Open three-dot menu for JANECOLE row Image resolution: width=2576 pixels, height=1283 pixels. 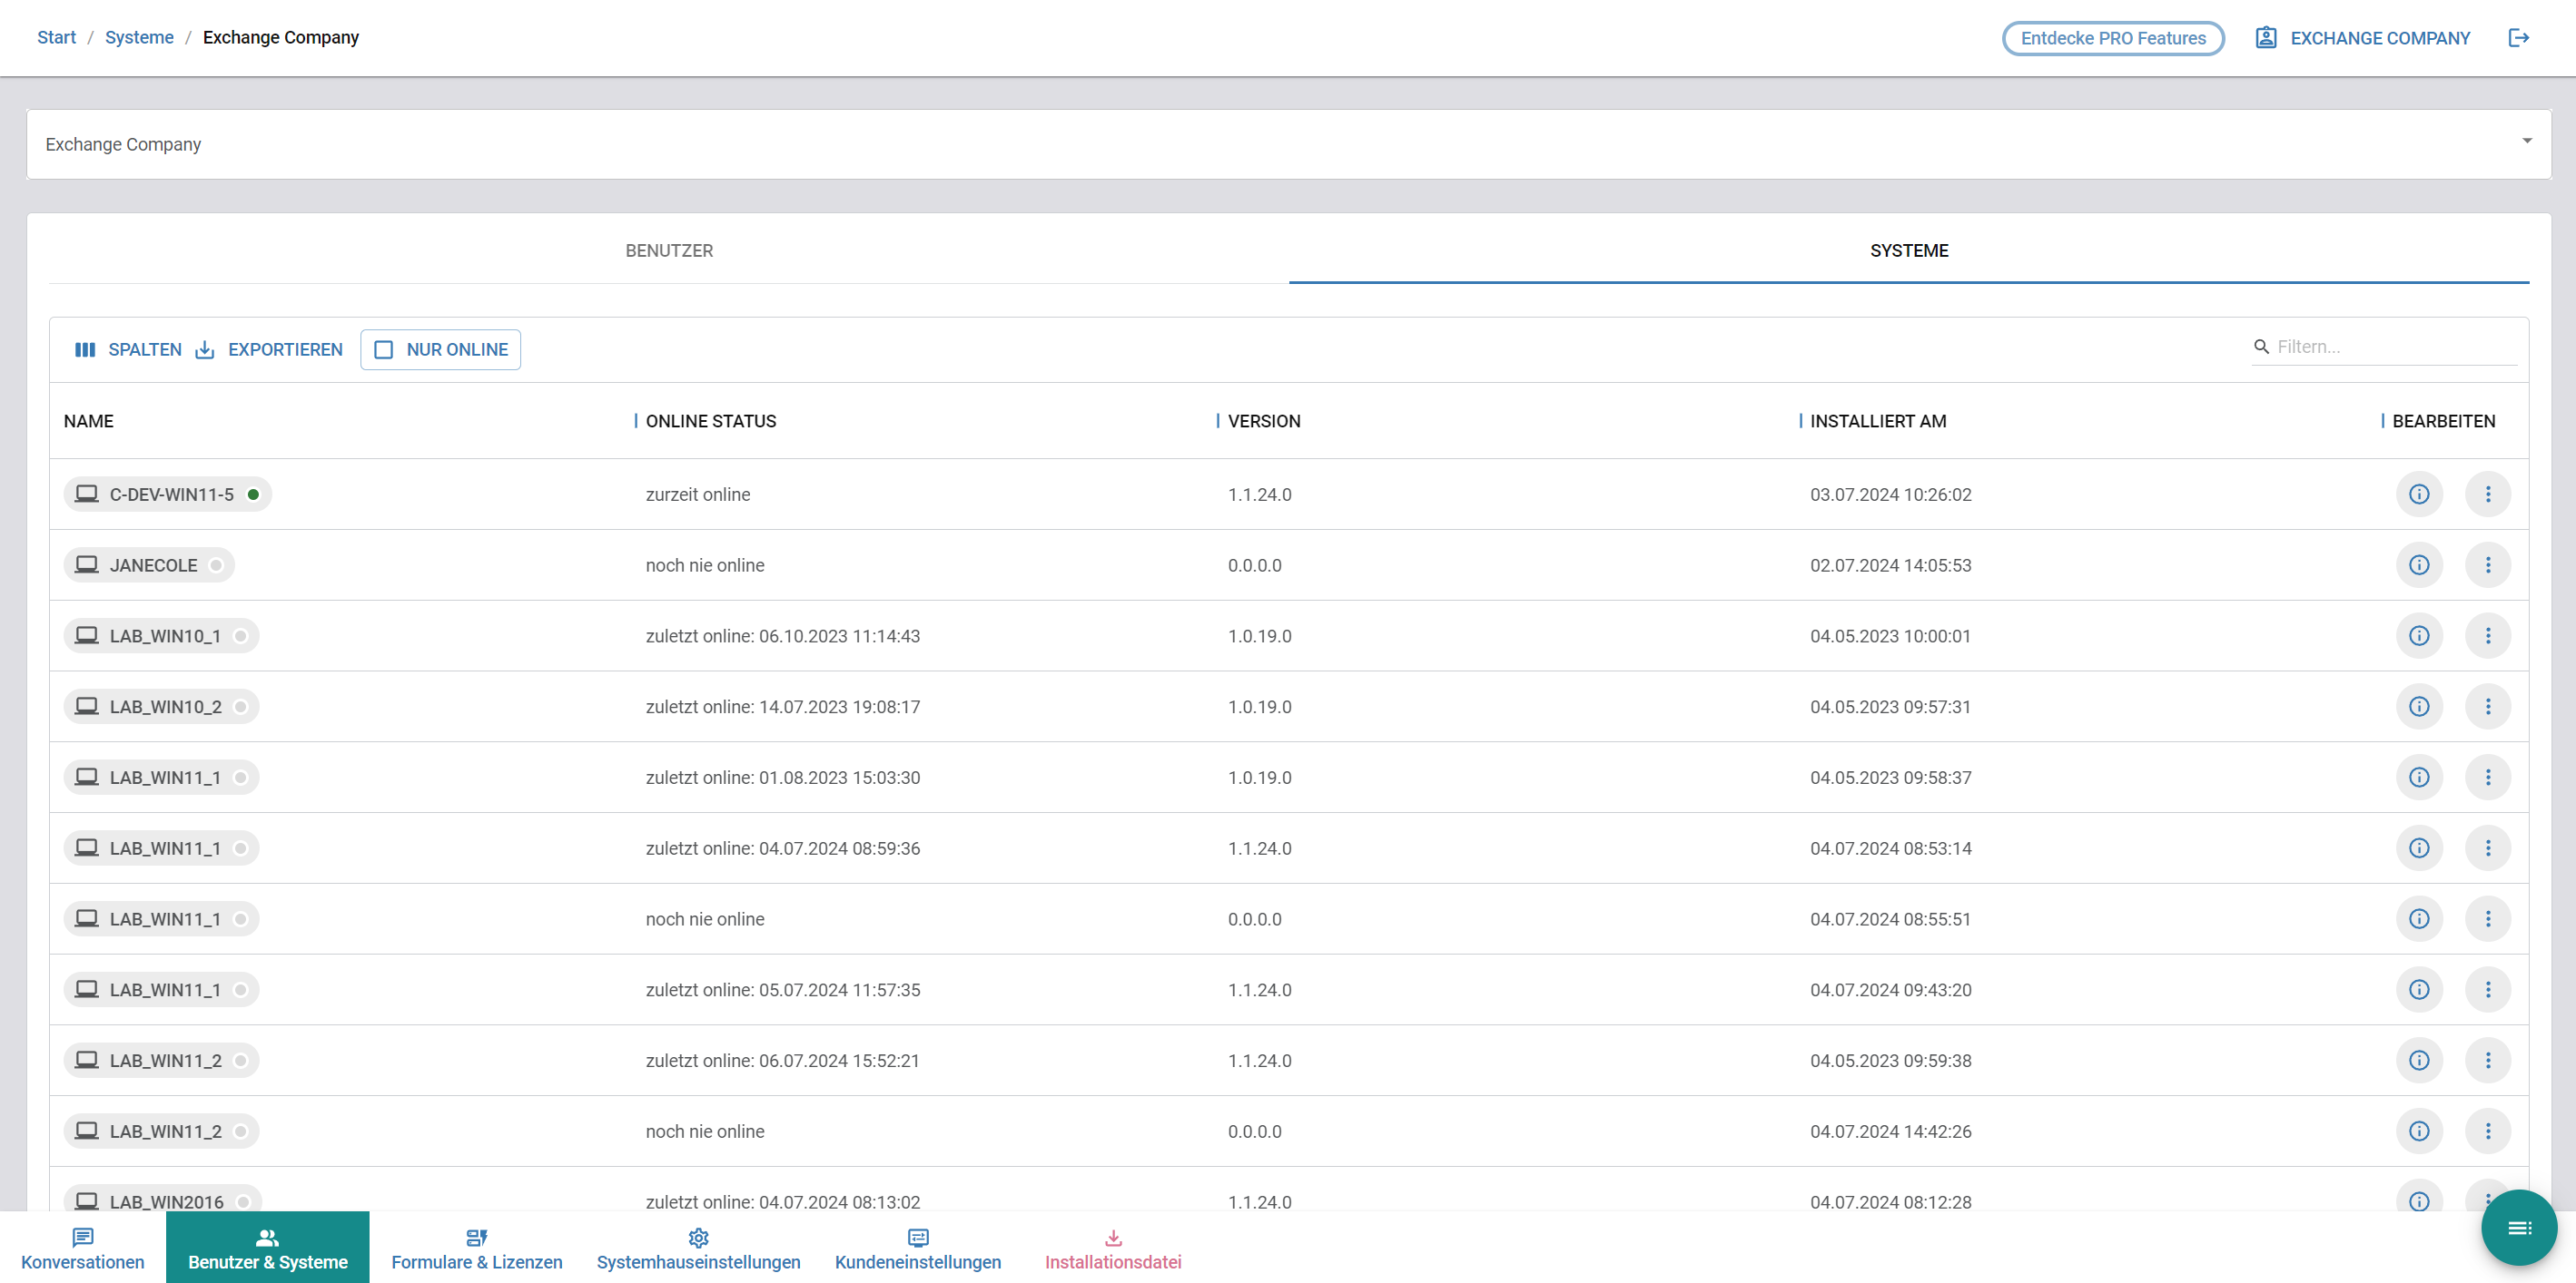(x=2487, y=565)
